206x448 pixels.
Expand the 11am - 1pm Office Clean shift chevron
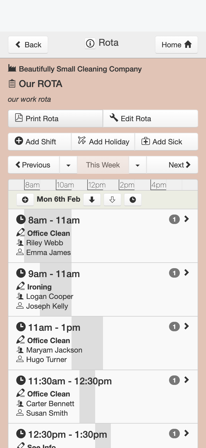point(187,326)
